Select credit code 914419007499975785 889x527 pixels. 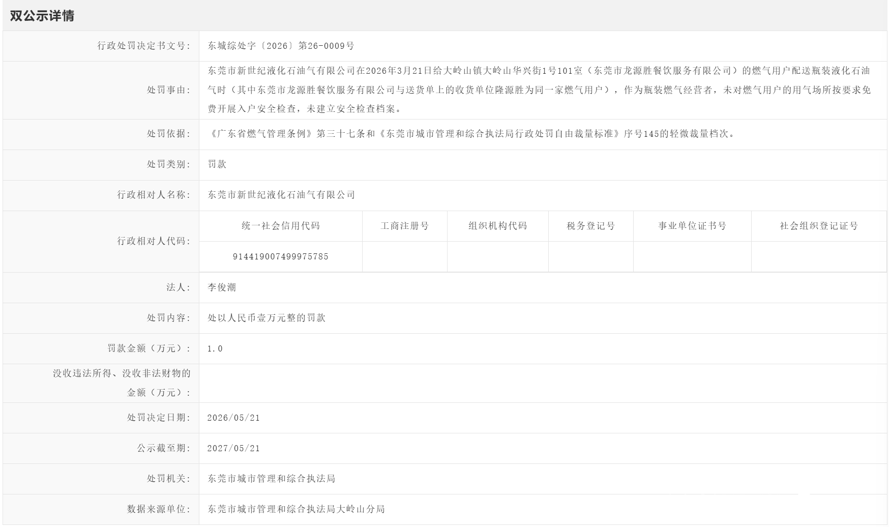[x=281, y=257]
